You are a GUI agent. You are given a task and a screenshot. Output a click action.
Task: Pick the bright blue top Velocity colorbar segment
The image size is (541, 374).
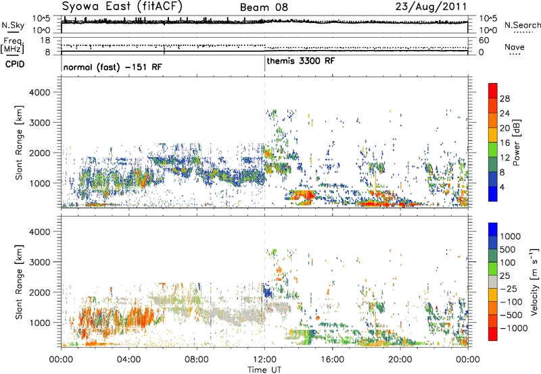click(493, 230)
